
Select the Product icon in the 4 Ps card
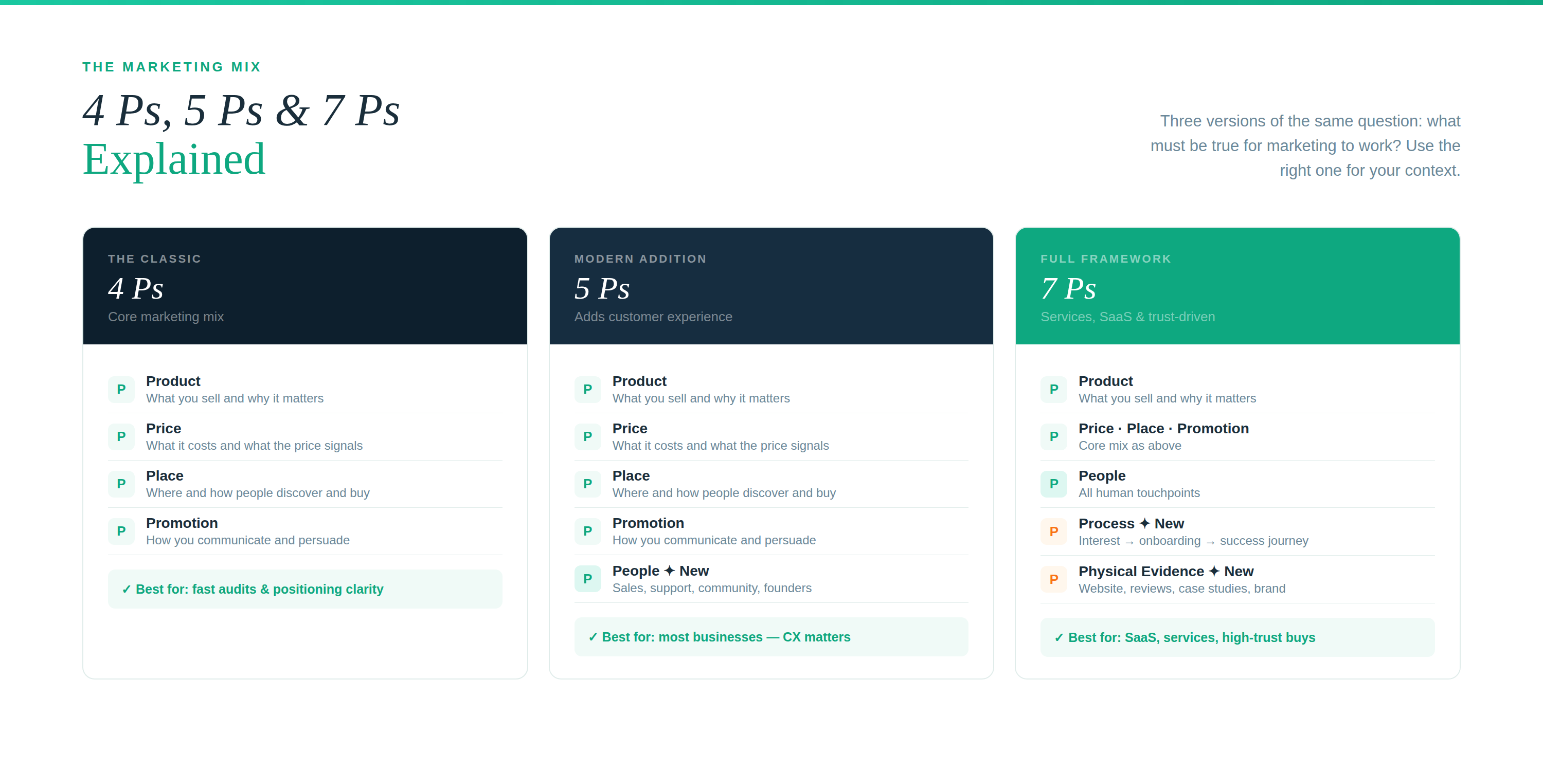click(x=121, y=389)
